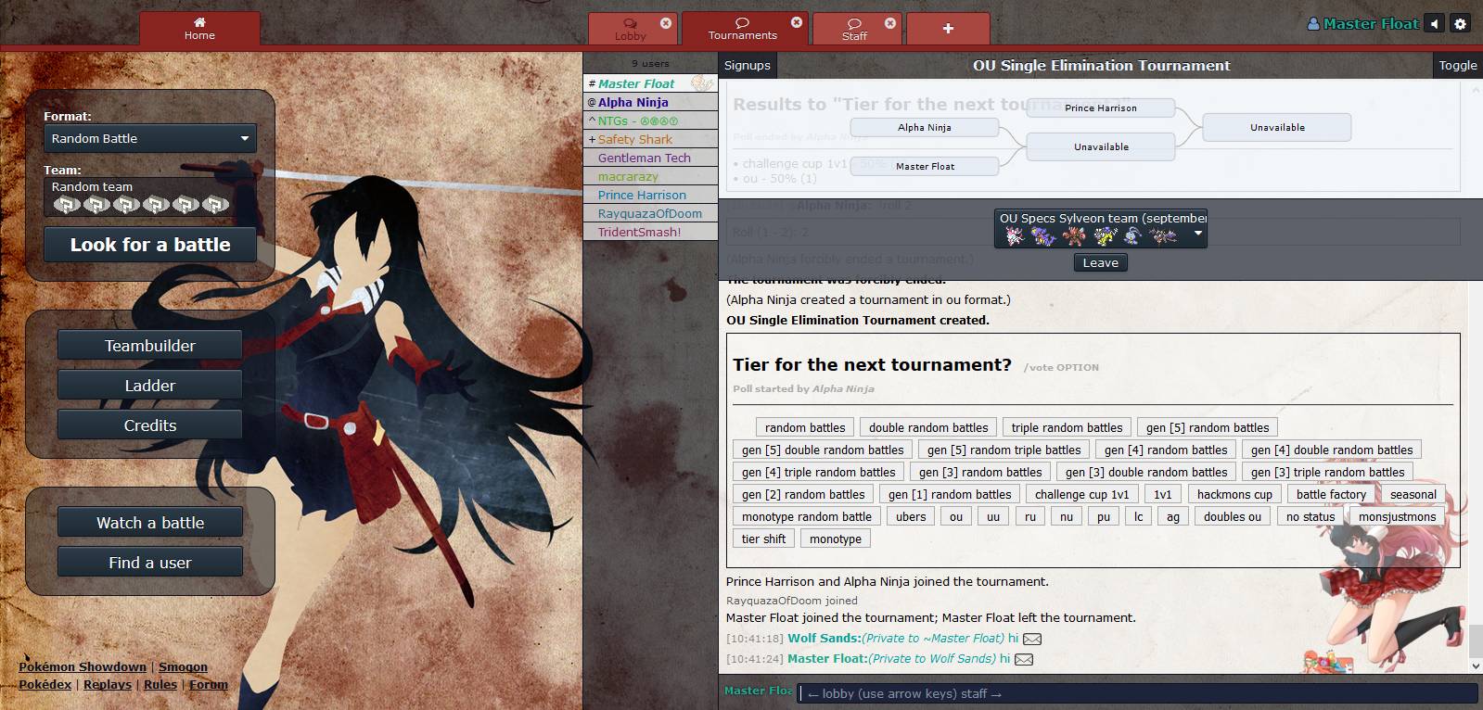Select Gentleman Tech in the user list

[x=650, y=158]
